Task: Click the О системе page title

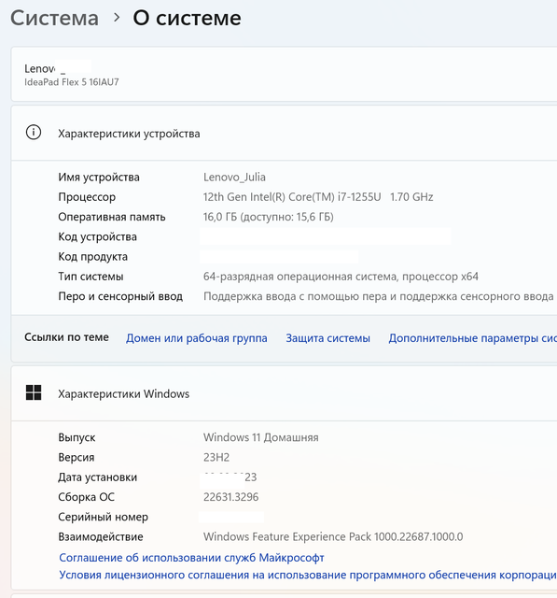Action: click(x=187, y=18)
